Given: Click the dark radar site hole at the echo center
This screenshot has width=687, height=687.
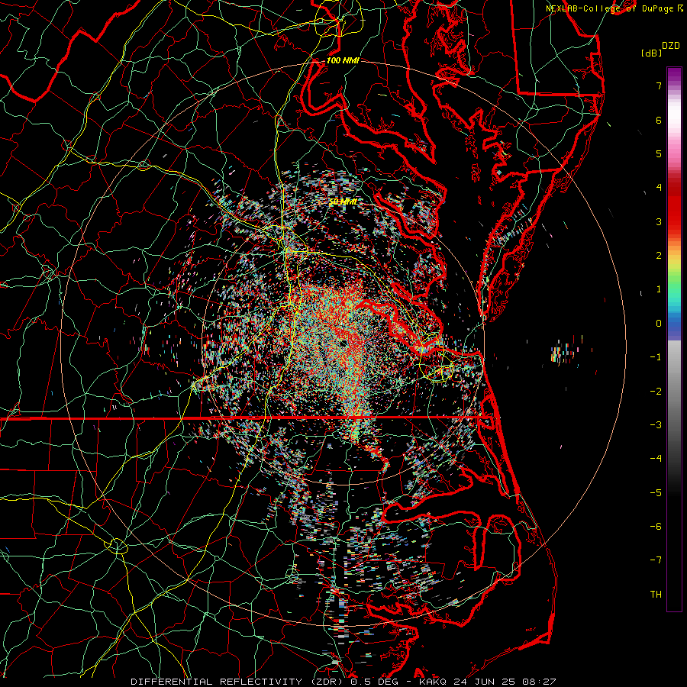Looking at the screenshot, I should click(x=343, y=343).
